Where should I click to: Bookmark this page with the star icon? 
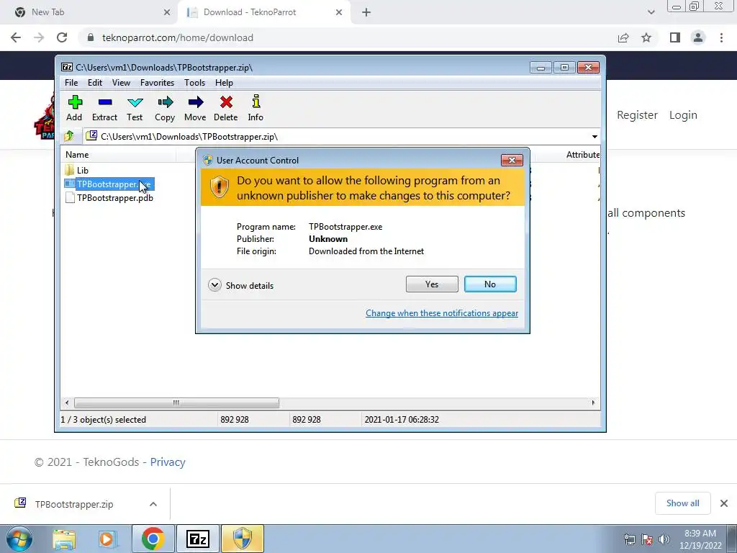646,37
